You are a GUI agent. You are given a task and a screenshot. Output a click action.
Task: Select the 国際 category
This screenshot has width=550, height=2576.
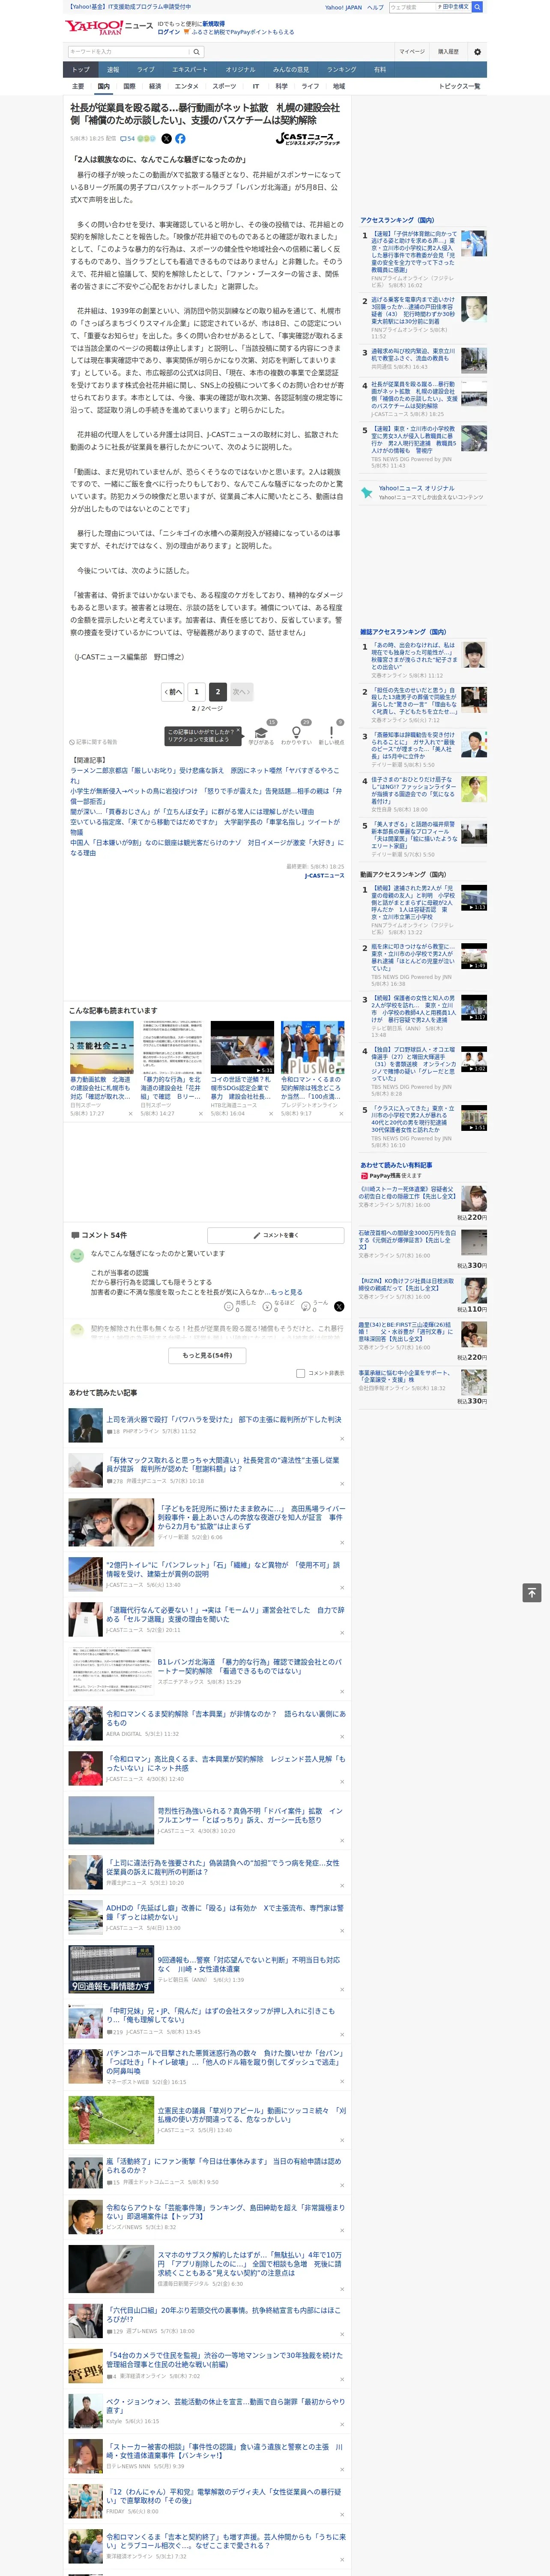(129, 86)
